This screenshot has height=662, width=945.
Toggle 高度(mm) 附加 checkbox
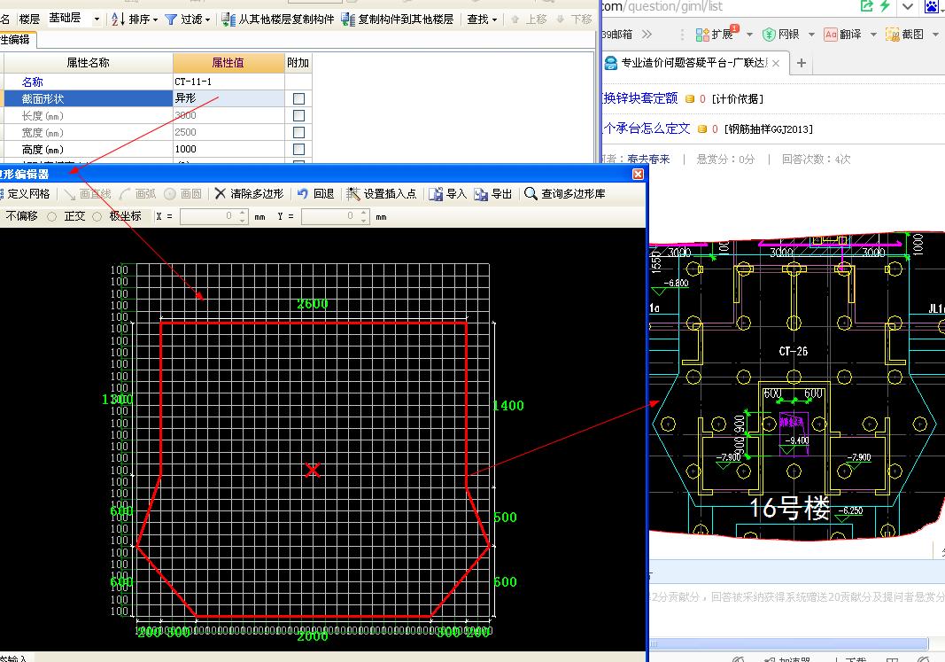click(298, 149)
